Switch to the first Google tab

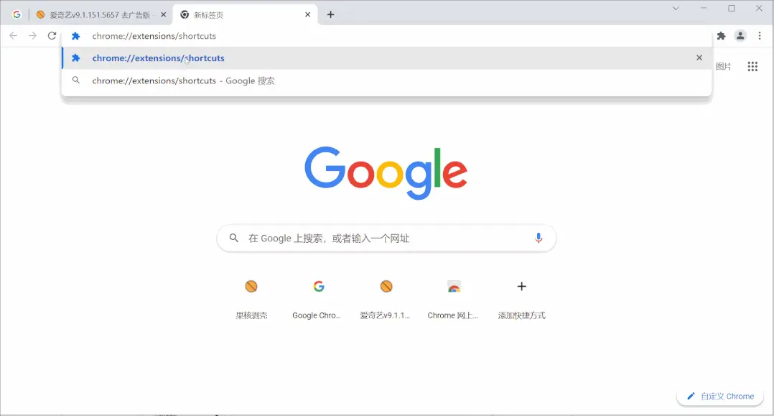17,15
